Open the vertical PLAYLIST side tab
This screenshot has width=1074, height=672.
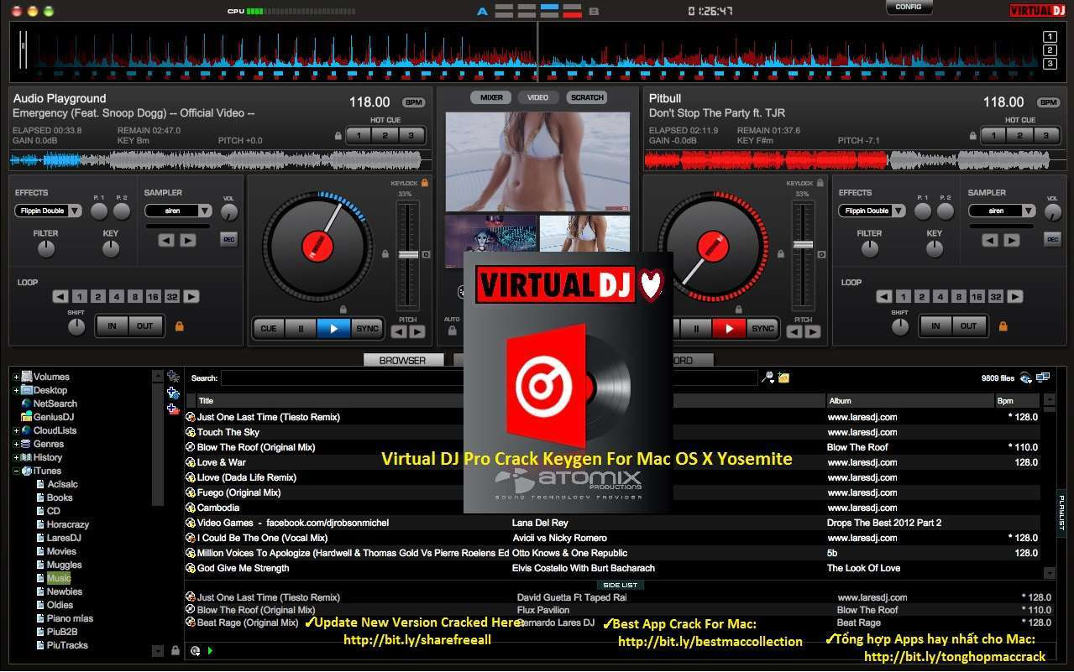(1061, 512)
